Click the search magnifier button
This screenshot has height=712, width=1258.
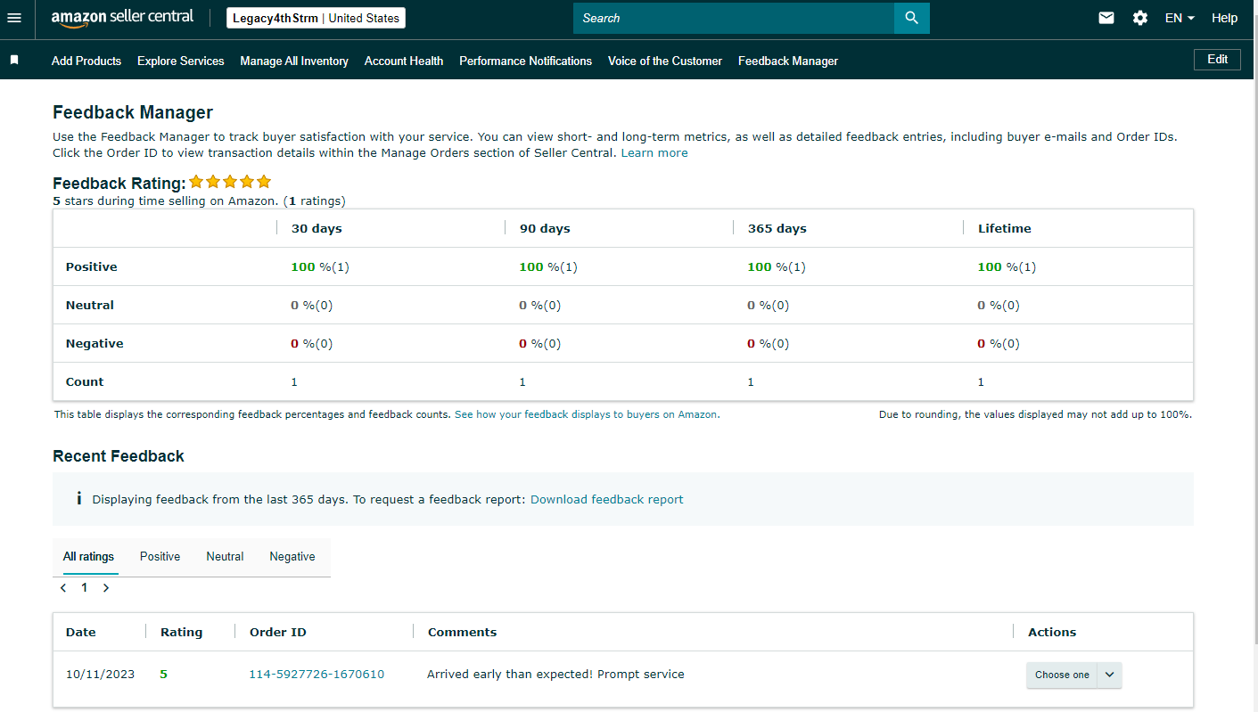911,18
